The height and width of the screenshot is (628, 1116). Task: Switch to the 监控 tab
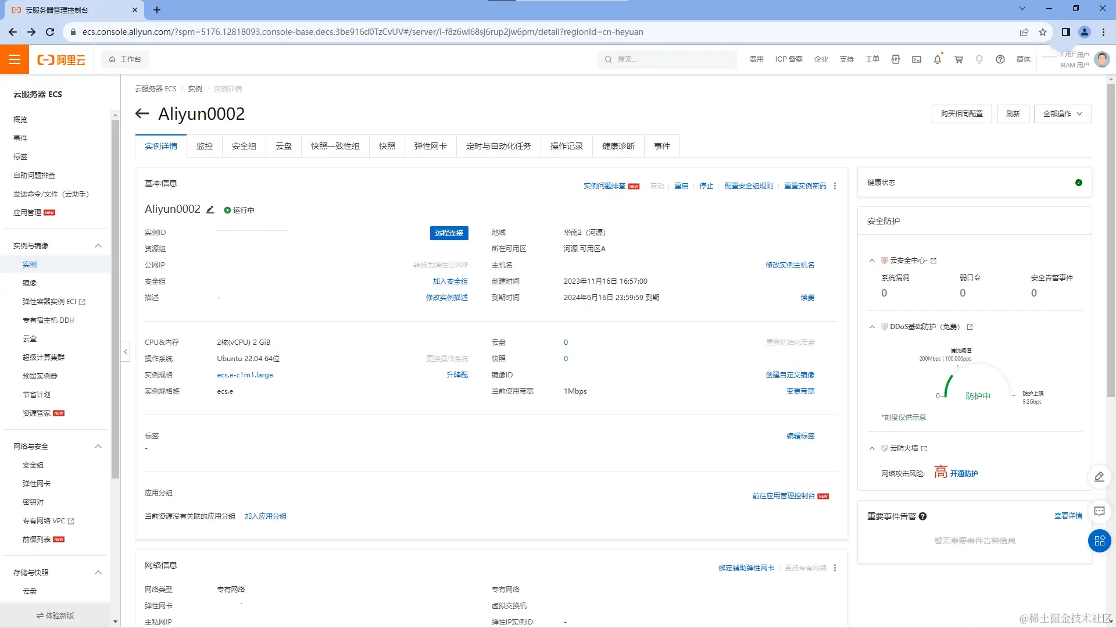click(x=205, y=146)
